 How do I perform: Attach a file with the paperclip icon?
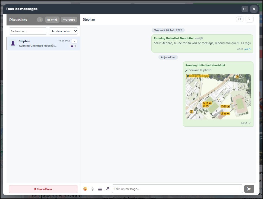pyautogui.click(x=93, y=189)
